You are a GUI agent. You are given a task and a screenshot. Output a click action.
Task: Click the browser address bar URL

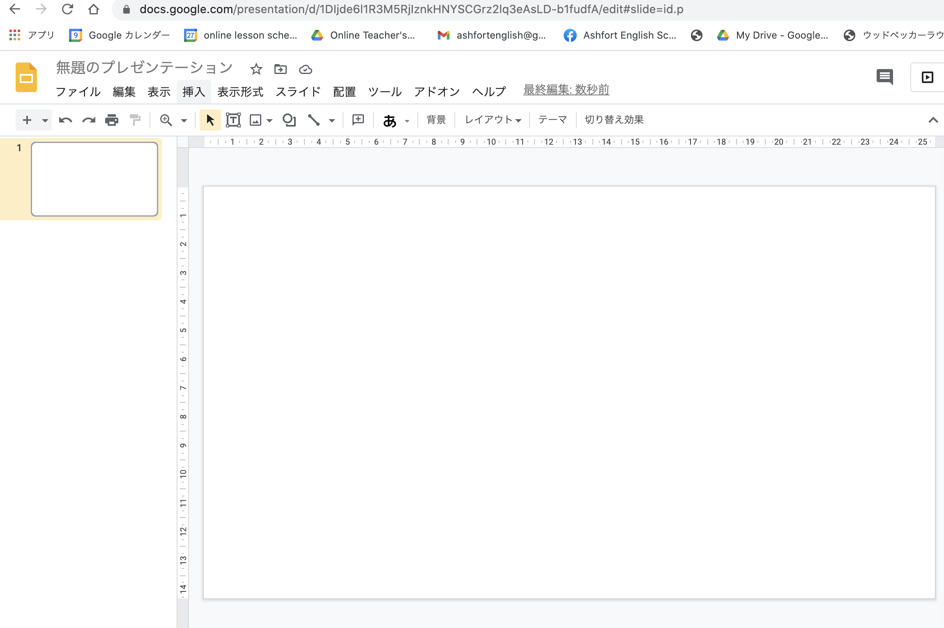tap(411, 9)
